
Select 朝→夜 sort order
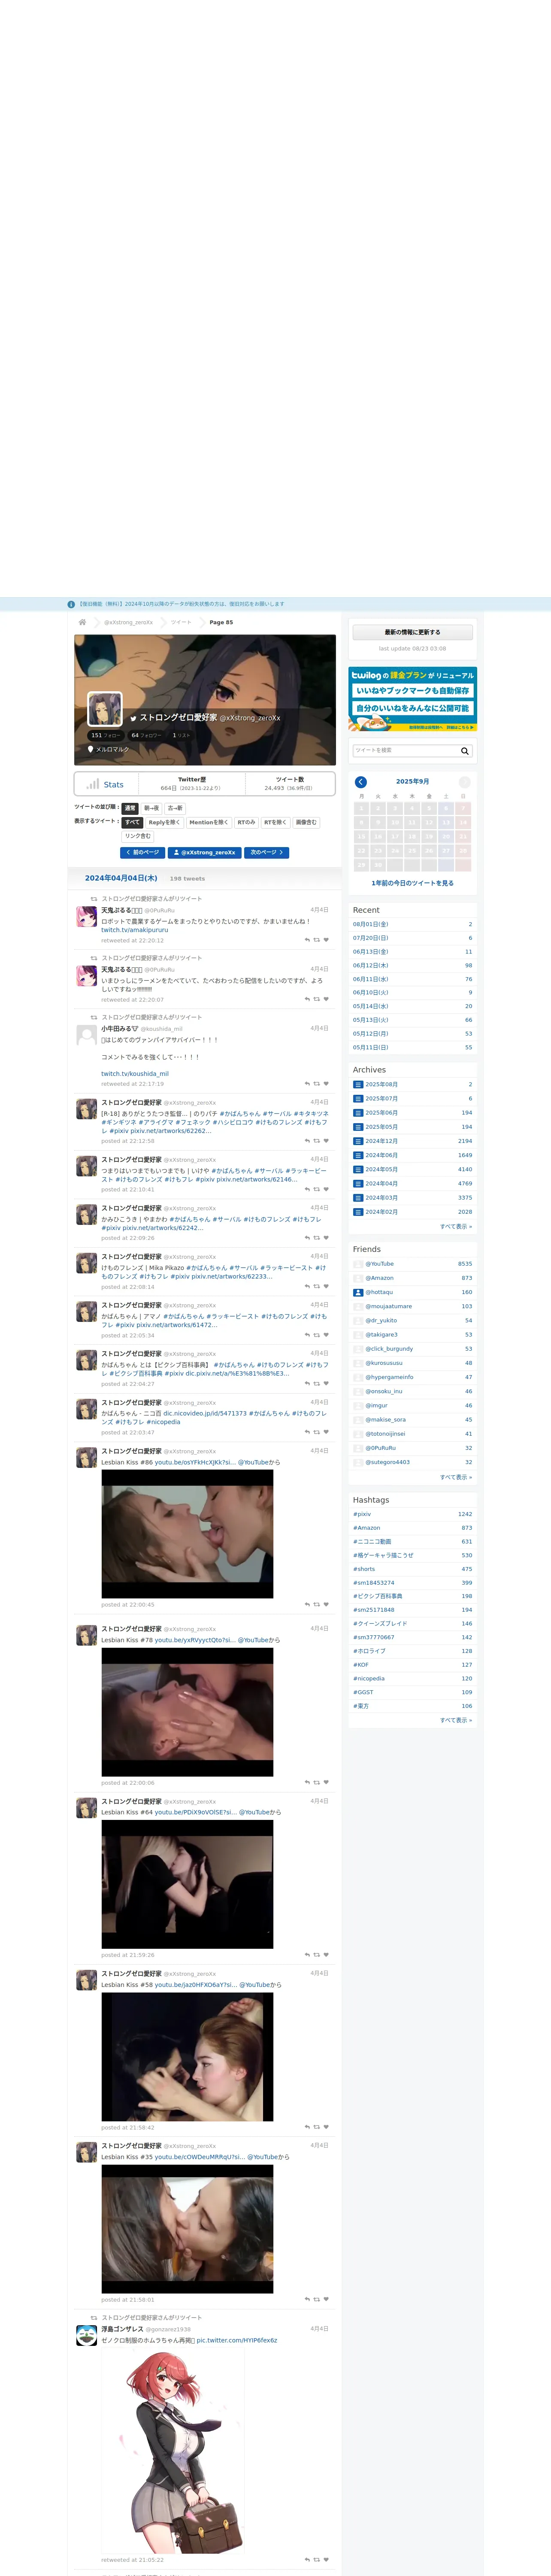(151, 808)
